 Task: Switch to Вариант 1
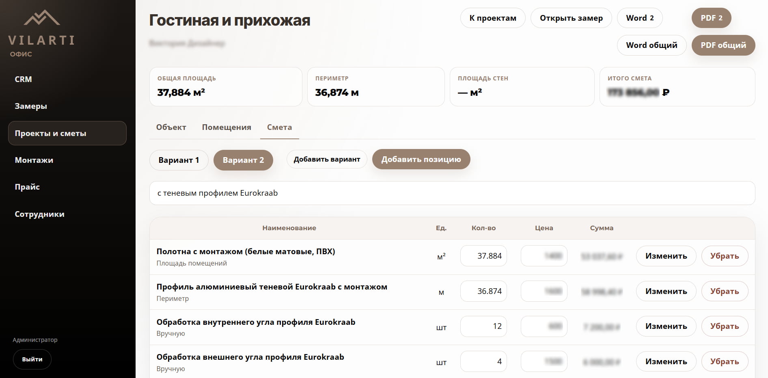(x=179, y=160)
